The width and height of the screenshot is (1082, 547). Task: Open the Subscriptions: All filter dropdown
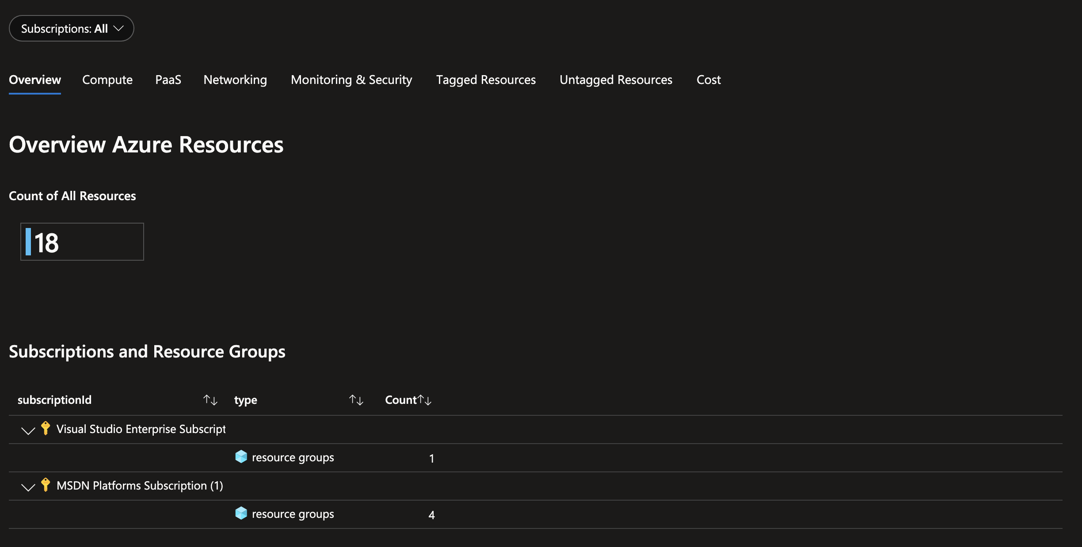71,28
